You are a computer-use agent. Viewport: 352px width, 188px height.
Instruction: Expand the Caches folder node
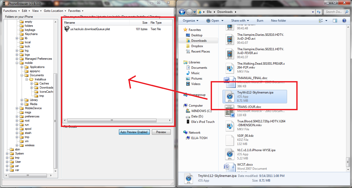(x=32, y=83)
